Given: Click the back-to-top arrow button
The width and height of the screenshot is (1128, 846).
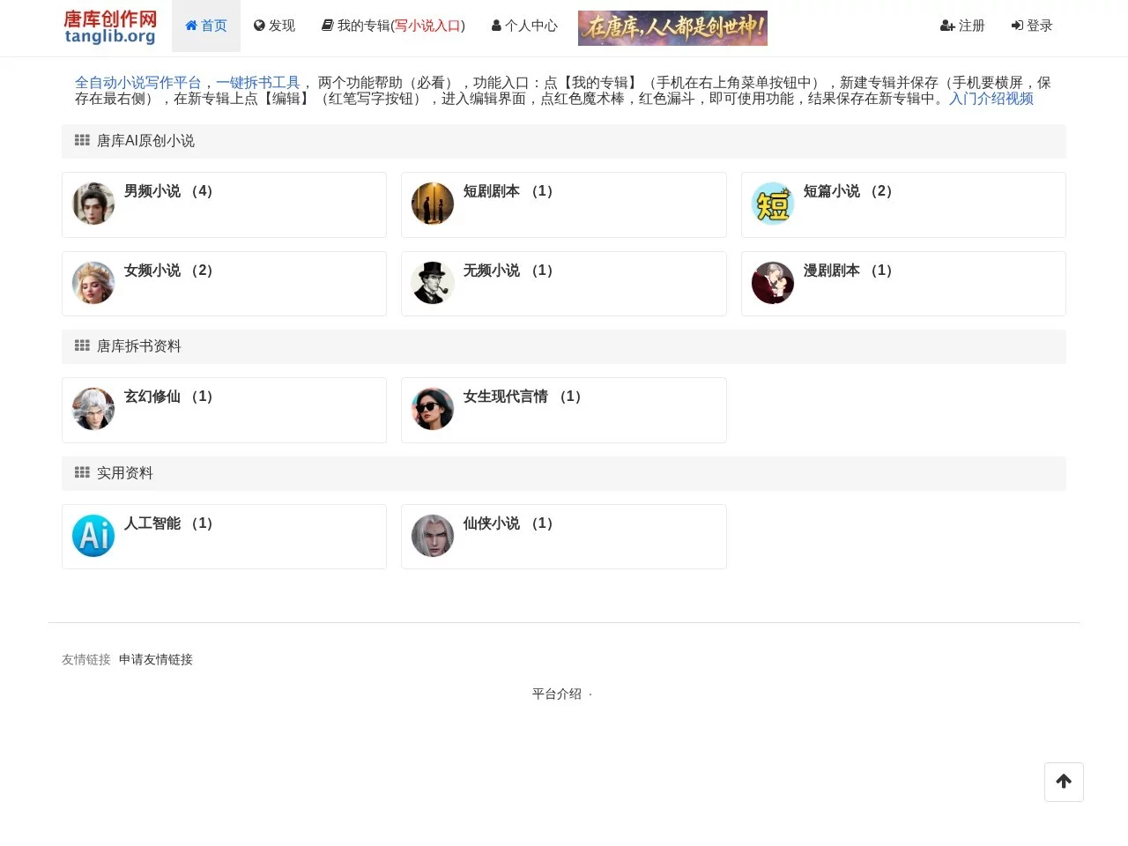Looking at the screenshot, I should click(1064, 782).
